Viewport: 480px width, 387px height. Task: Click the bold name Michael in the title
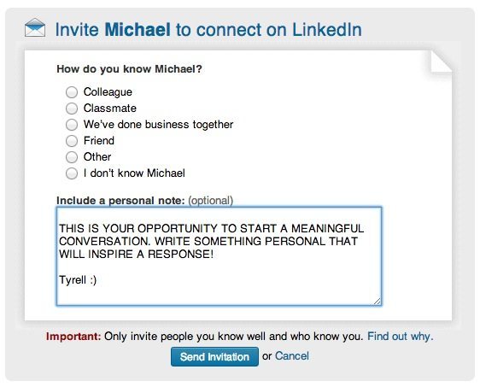click(x=138, y=29)
